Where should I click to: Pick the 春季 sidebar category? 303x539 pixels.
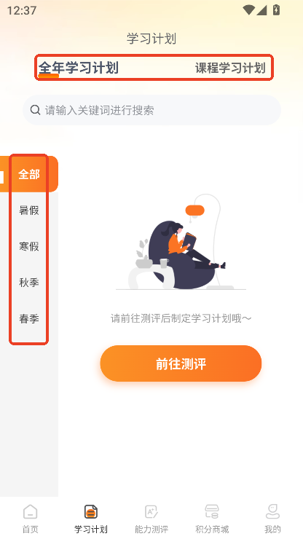[29, 318]
